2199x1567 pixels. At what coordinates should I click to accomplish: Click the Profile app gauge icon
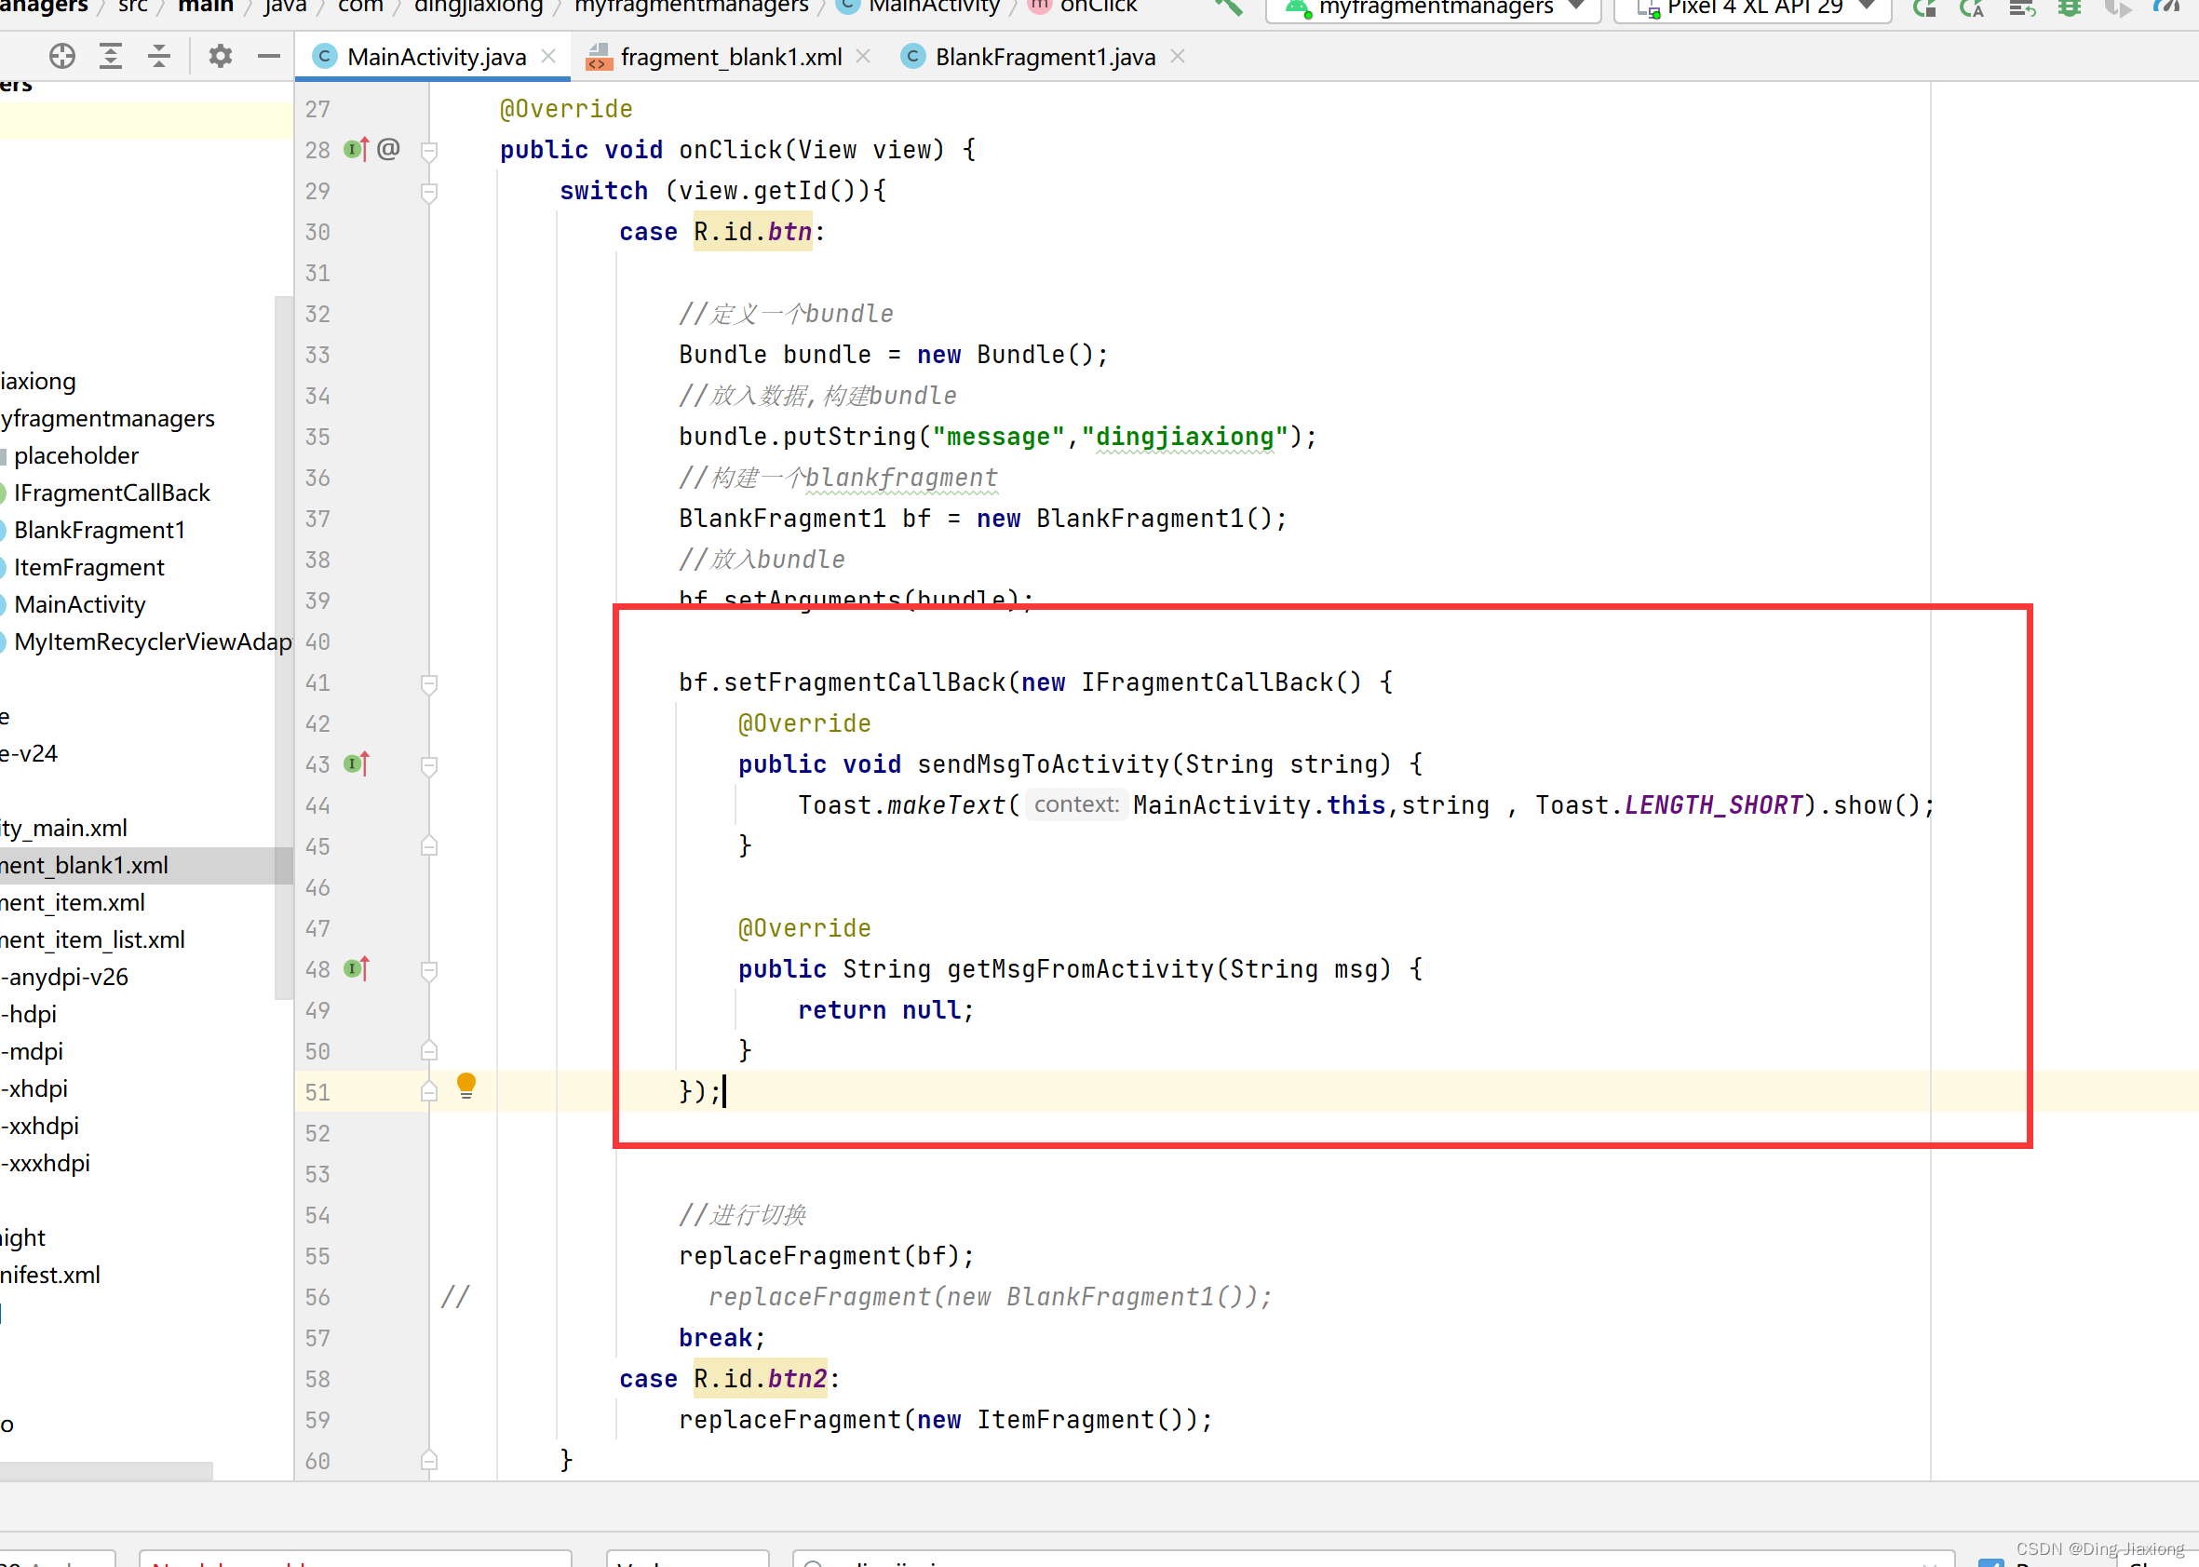coord(2165,7)
